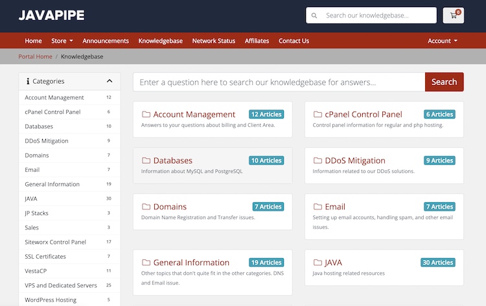Open the General Information category link

[x=191, y=263]
